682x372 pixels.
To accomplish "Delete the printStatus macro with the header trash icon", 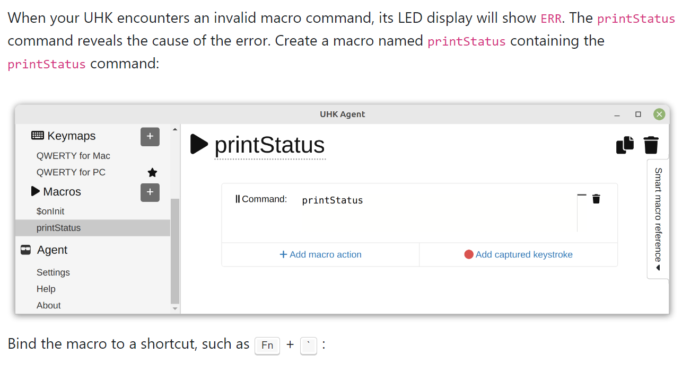I will [651, 145].
